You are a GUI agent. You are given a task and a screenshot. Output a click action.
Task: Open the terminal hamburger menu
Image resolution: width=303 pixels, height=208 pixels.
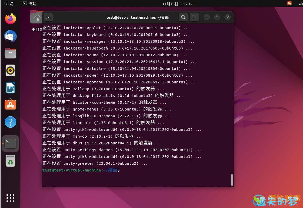(194, 17)
